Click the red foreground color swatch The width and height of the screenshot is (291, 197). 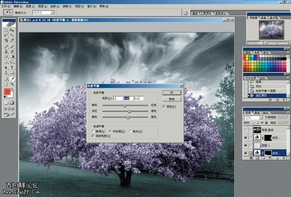point(7,92)
